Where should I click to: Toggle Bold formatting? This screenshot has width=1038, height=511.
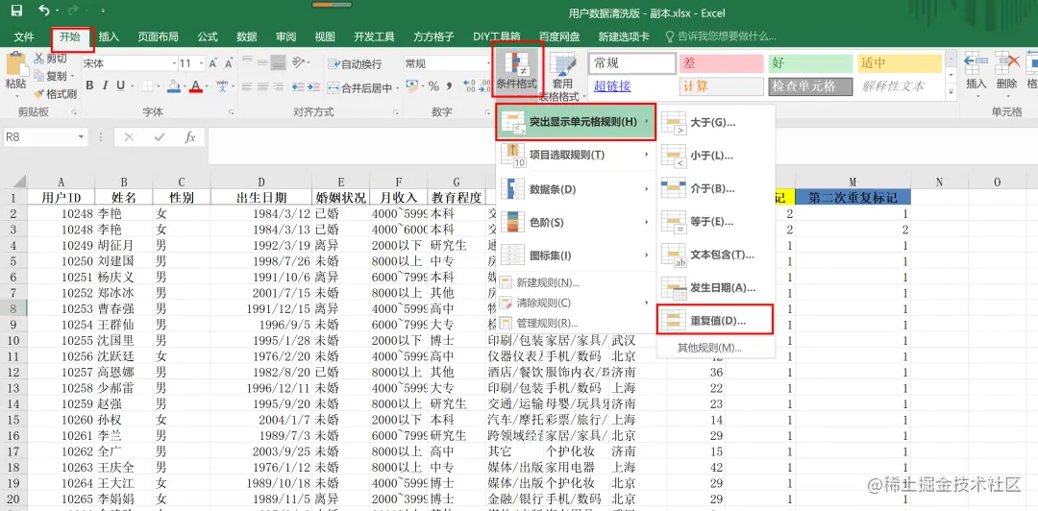[88, 86]
